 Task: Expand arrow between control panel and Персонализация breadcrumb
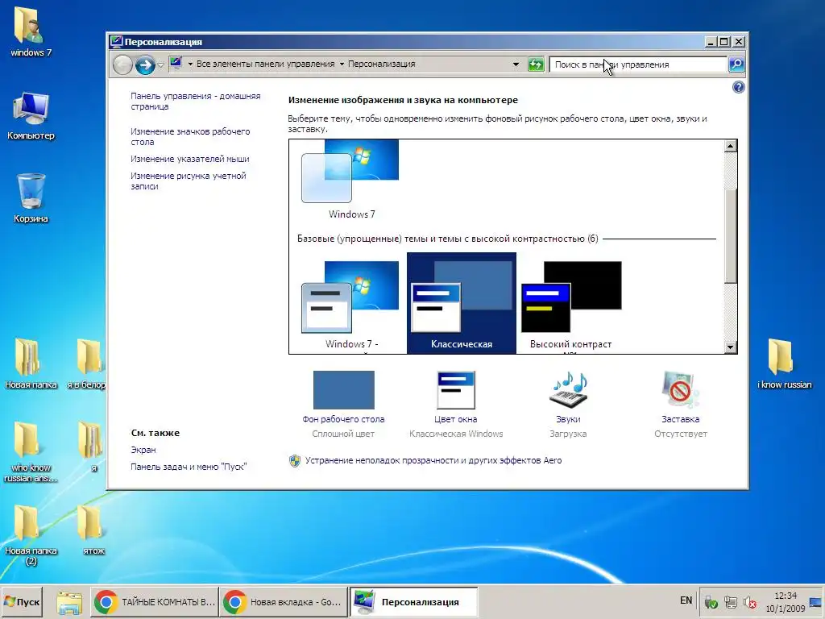[342, 64]
